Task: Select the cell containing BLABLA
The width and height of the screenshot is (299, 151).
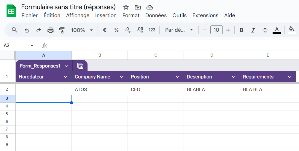Action: tap(212, 89)
